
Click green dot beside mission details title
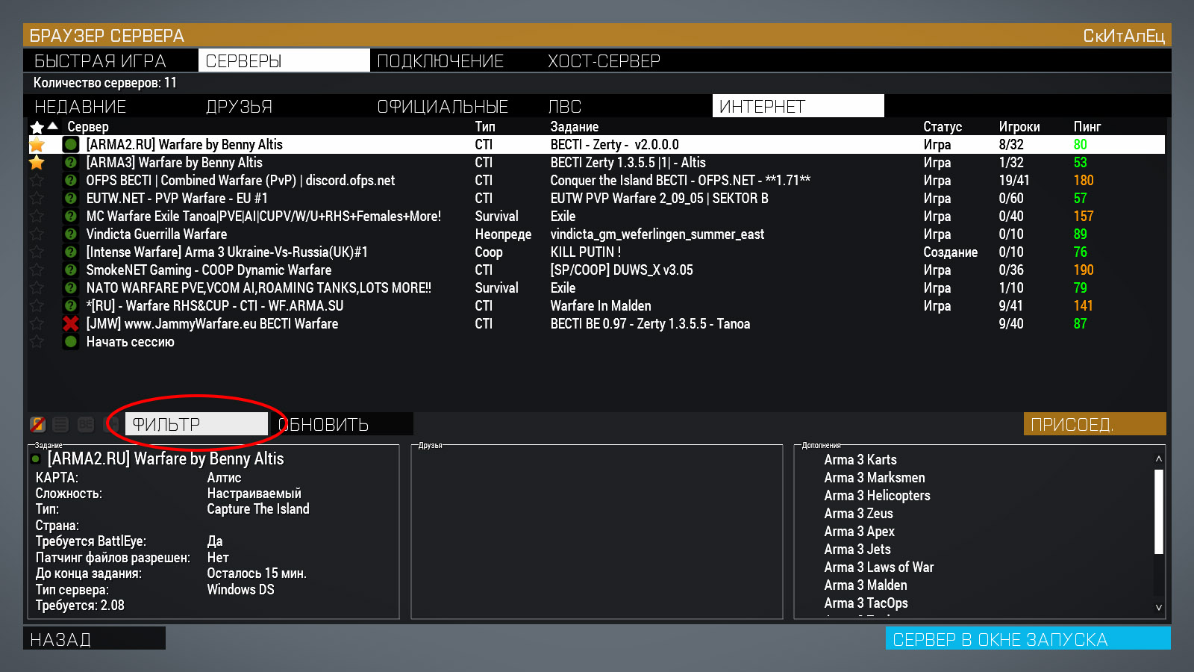[35, 458]
